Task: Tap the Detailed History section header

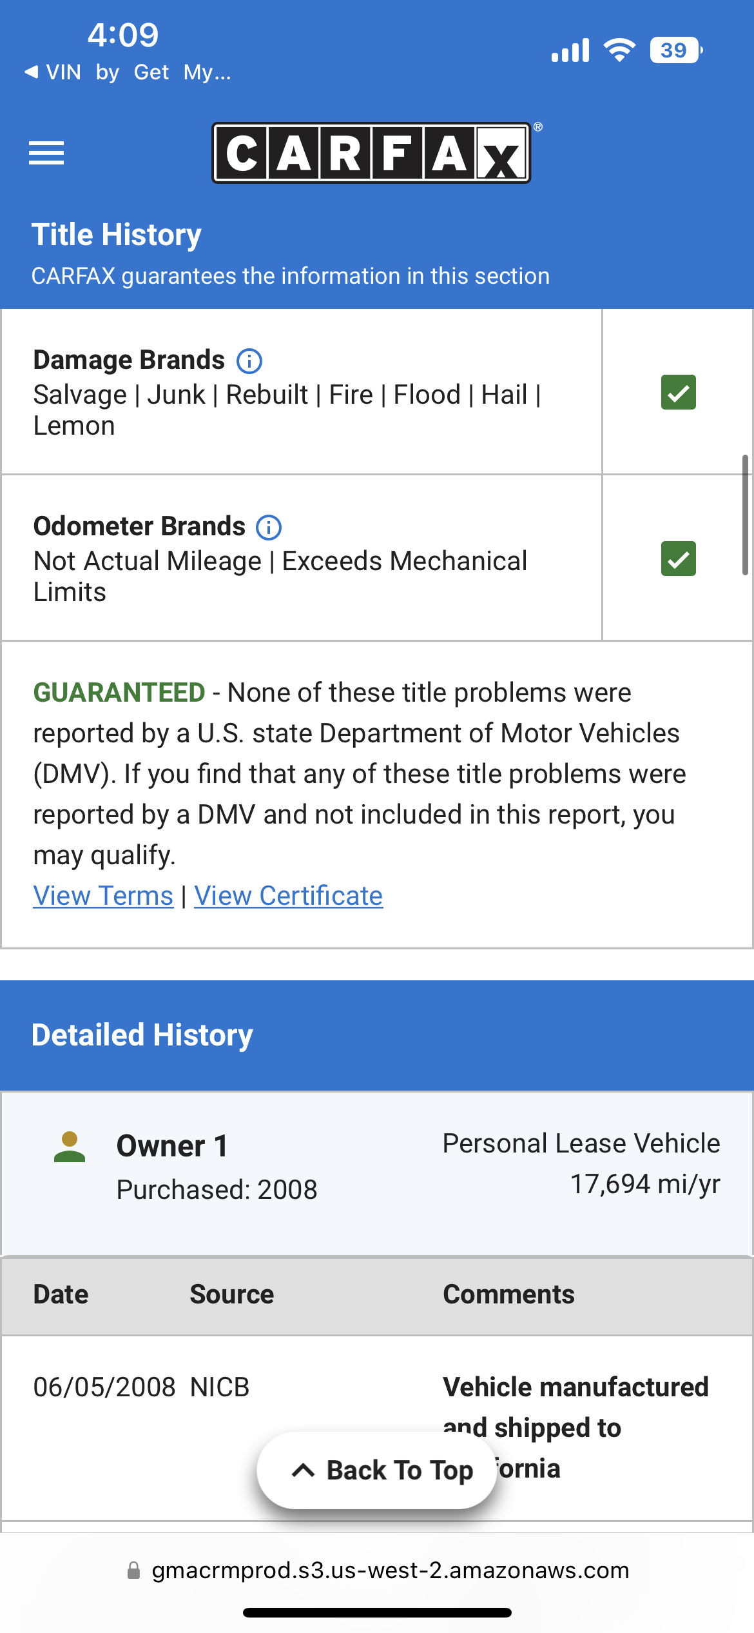Action: [x=142, y=1035]
